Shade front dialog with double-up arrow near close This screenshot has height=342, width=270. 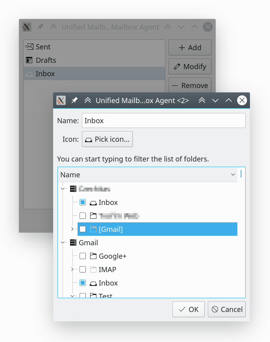[202, 101]
